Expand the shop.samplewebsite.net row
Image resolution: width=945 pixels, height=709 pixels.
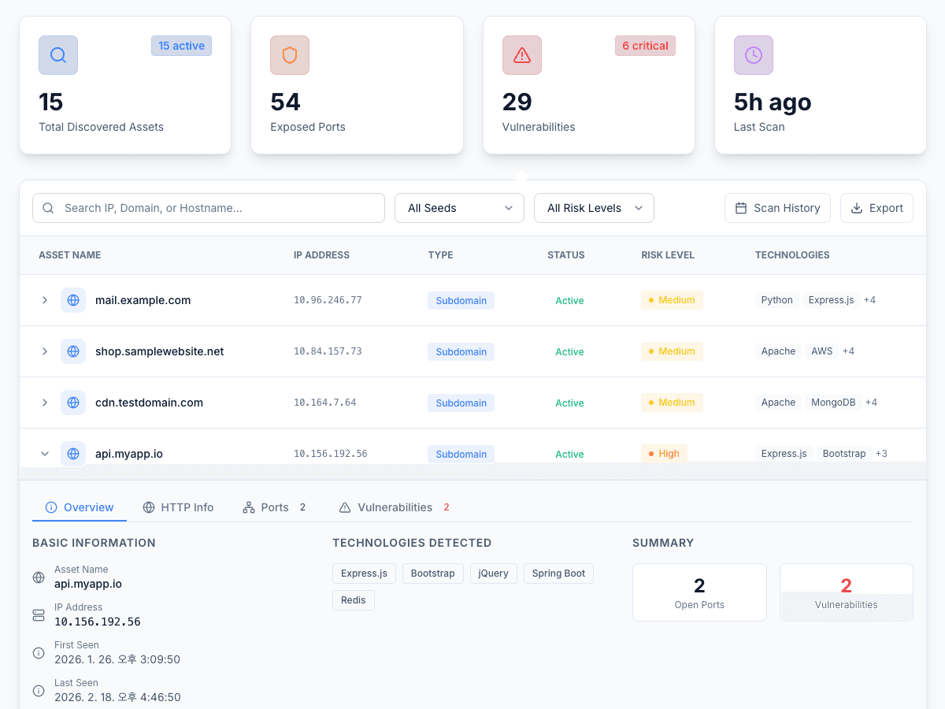click(45, 351)
